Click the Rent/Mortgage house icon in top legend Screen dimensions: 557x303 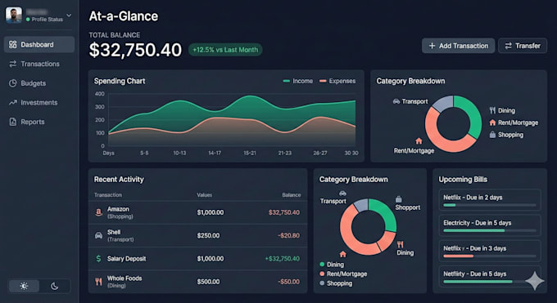click(x=492, y=123)
